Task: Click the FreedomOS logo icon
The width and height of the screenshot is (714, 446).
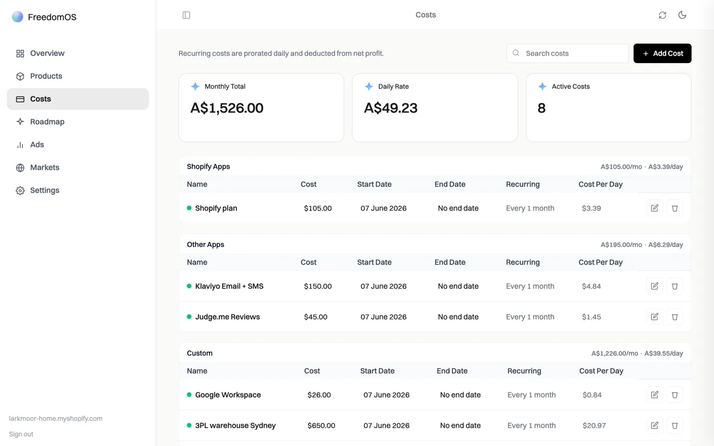Action: point(18,17)
